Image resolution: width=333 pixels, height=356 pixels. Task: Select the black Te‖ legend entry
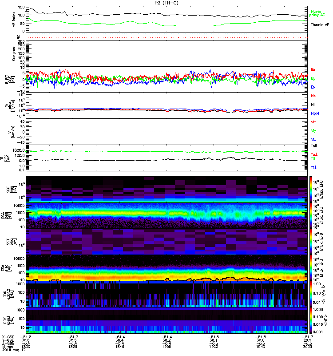314,146
